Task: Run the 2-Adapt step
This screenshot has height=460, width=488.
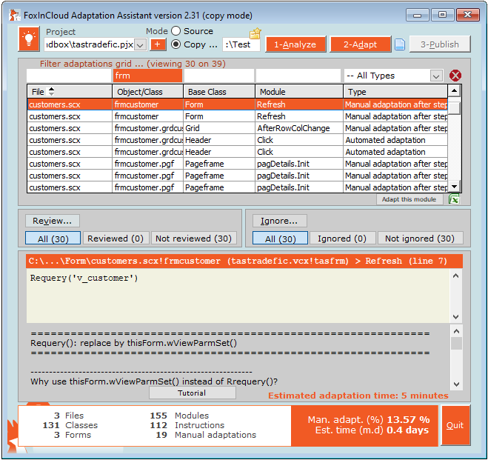Action: point(361,44)
